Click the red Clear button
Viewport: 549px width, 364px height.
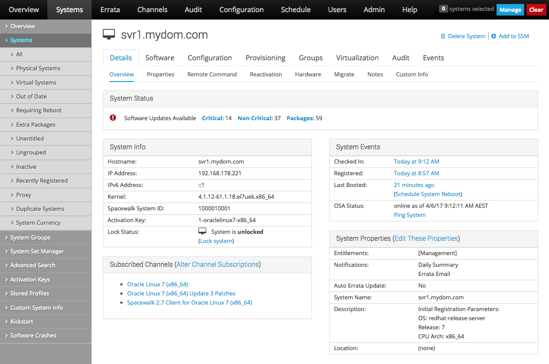(x=536, y=10)
